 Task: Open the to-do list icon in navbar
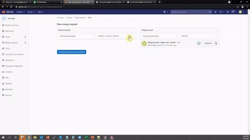(x=228, y=12)
